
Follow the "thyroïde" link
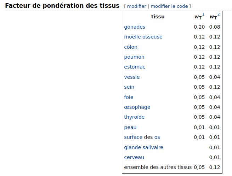point(134,117)
